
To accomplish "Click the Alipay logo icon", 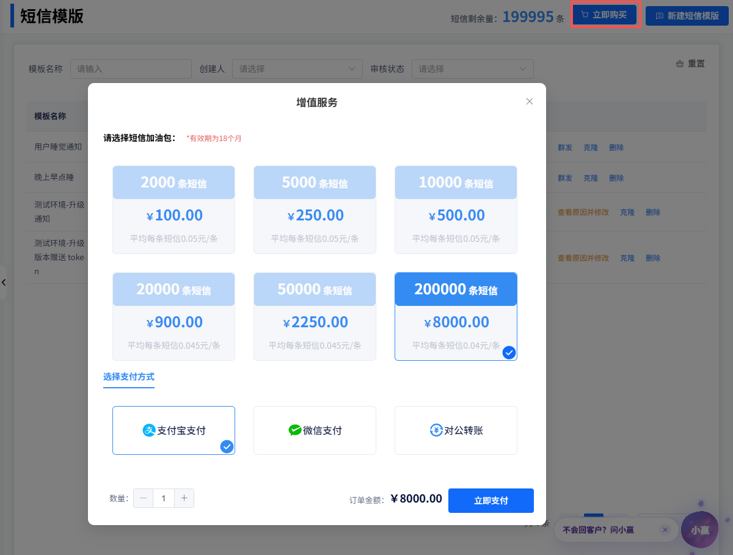I will [149, 430].
